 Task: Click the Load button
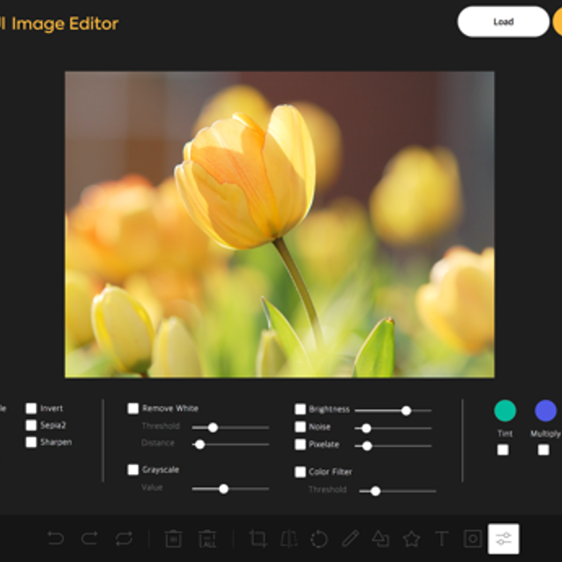[503, 22]
